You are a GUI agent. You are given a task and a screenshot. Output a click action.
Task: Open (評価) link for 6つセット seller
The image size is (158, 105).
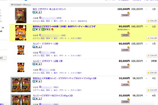59,18
